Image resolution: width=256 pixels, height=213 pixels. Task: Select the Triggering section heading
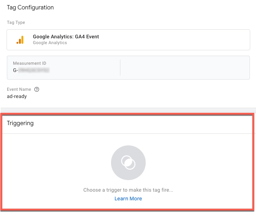(x=20, y=123)
